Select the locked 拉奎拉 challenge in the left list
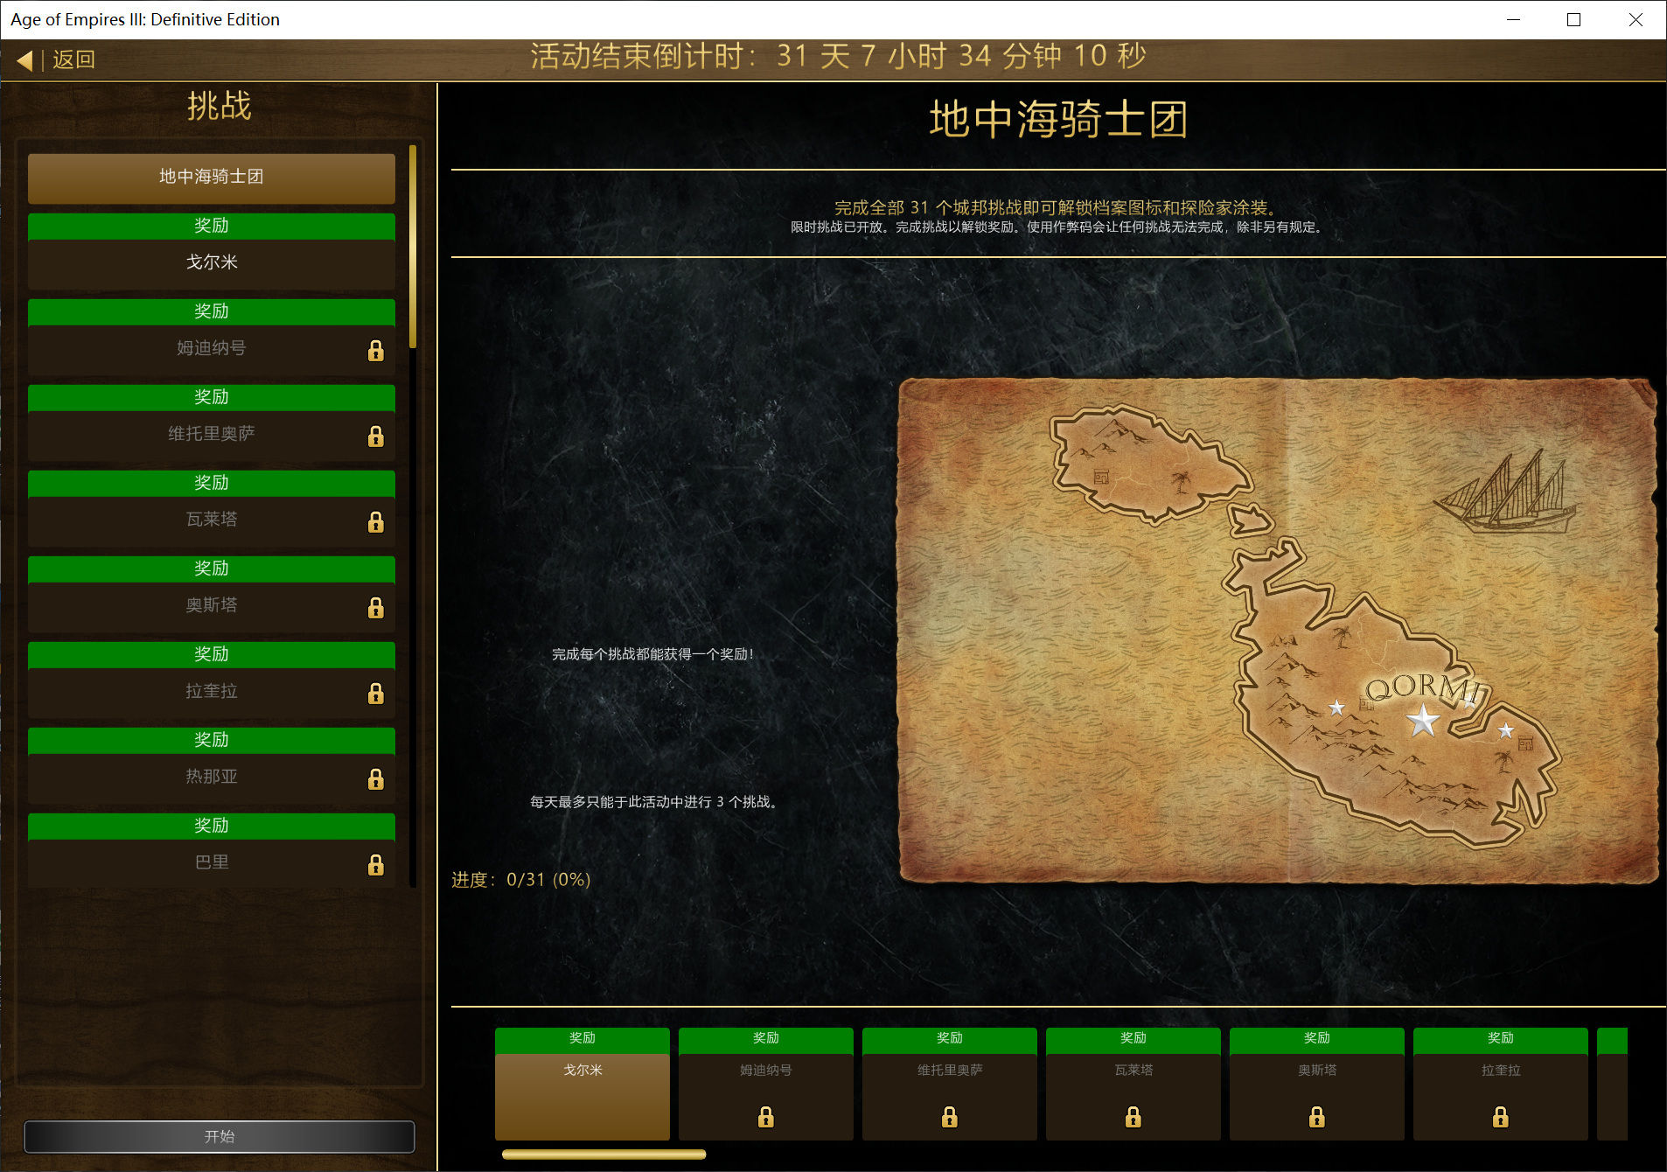Screen dimensions: 1667x1172 tap(212, 692)
